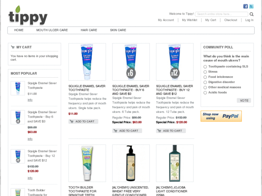Select the Food intolerance poll option
Viewport: 262px width, 196px height.
[x=205, y=77]
